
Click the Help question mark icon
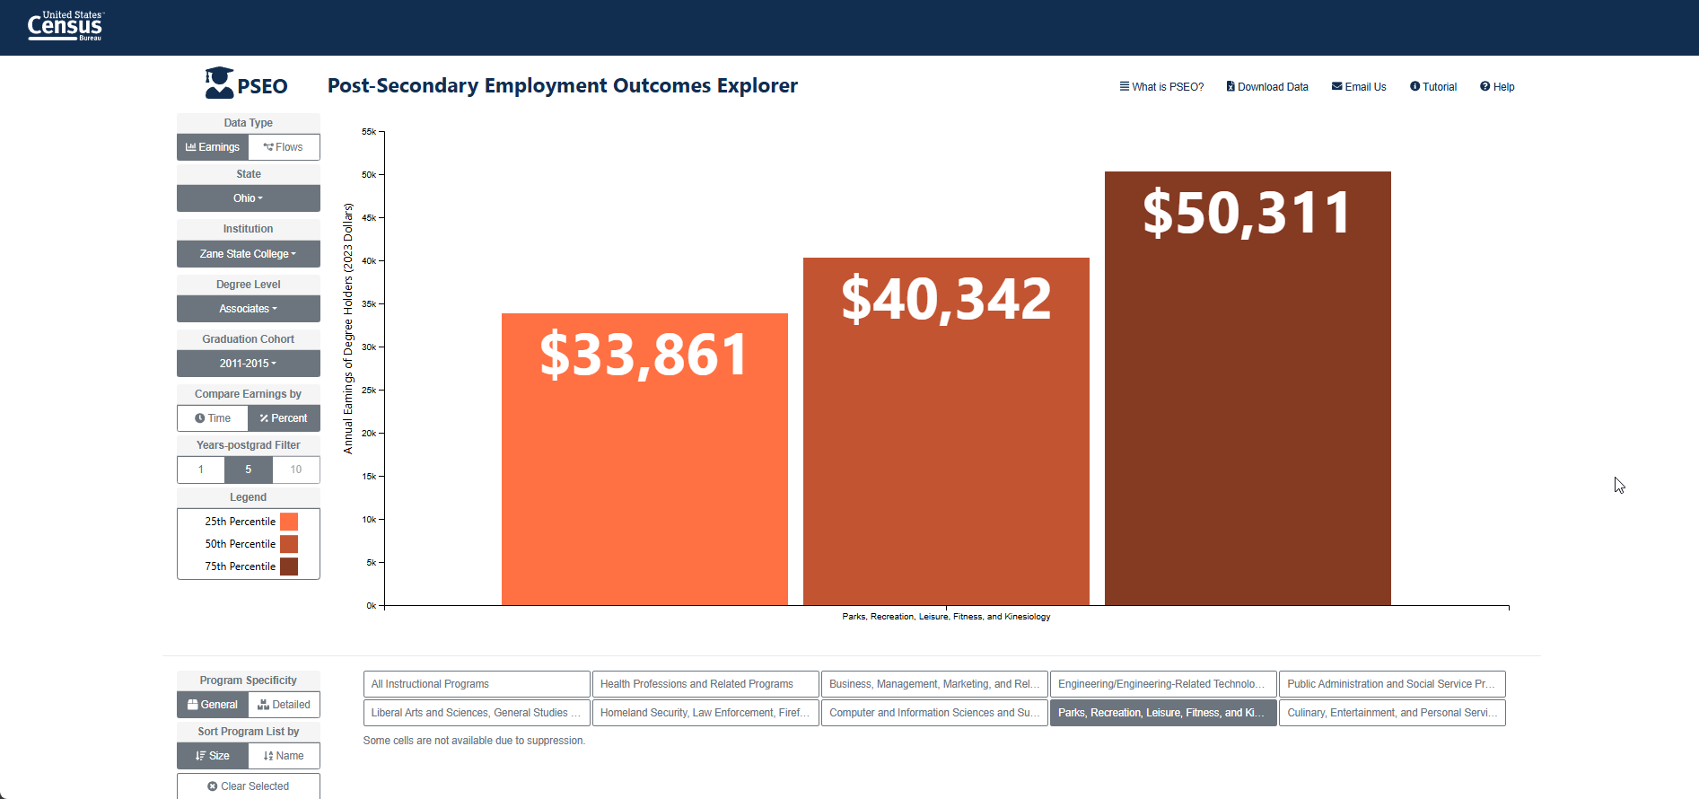tap(1484, 86)
